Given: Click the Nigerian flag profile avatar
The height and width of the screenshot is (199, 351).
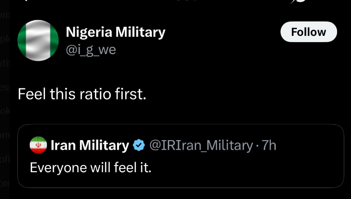Looking at the screenshot, I should (x=38, y=41).
